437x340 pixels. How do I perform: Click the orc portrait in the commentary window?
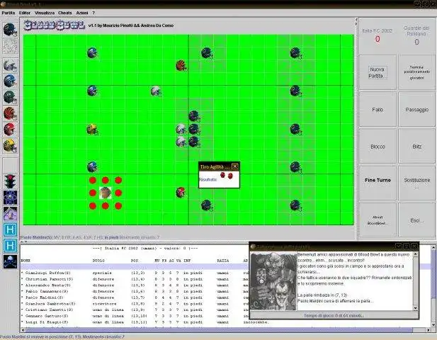[273, 281]
